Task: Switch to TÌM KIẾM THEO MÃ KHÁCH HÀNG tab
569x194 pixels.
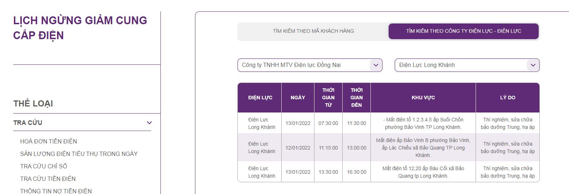Action: click(x=313, y=31)
